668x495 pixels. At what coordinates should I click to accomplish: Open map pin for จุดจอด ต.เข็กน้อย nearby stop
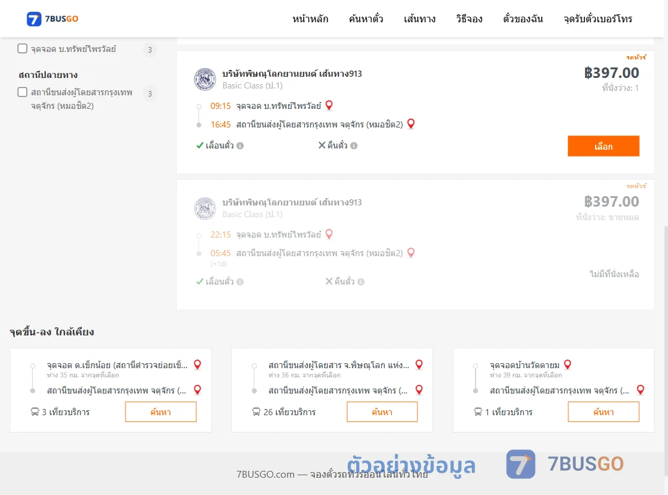(197, 364)
